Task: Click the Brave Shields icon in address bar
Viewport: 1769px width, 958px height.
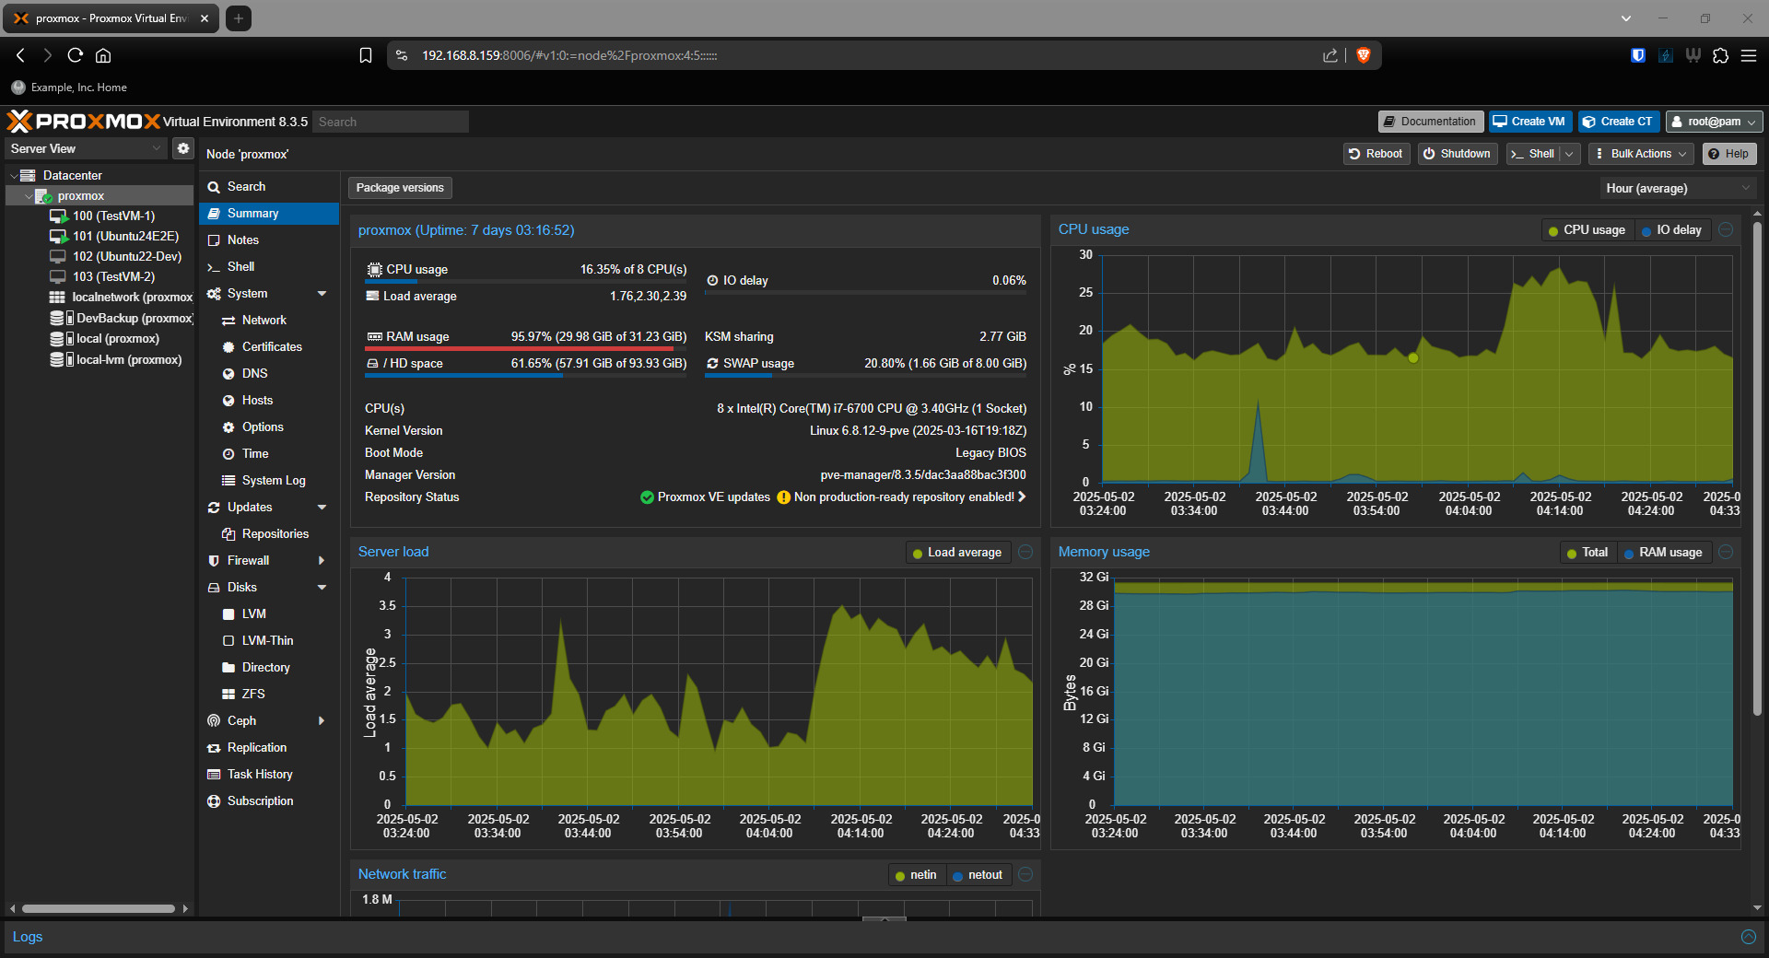Action: (1364, 55)
